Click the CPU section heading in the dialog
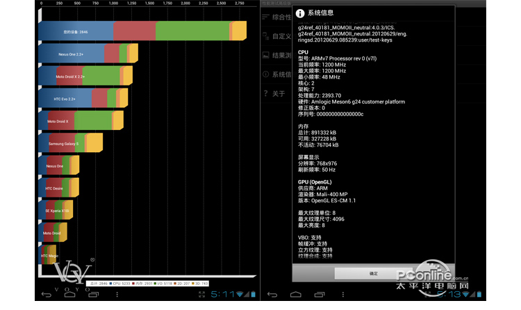521x310 pixels. click(x=303, y=52)
